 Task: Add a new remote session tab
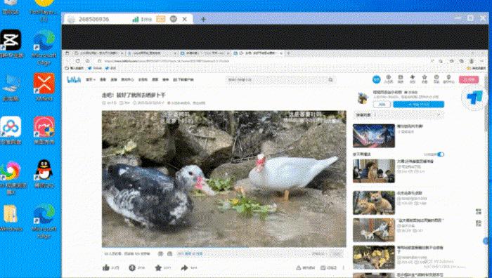pyautogui.click(x=203, y=20)
